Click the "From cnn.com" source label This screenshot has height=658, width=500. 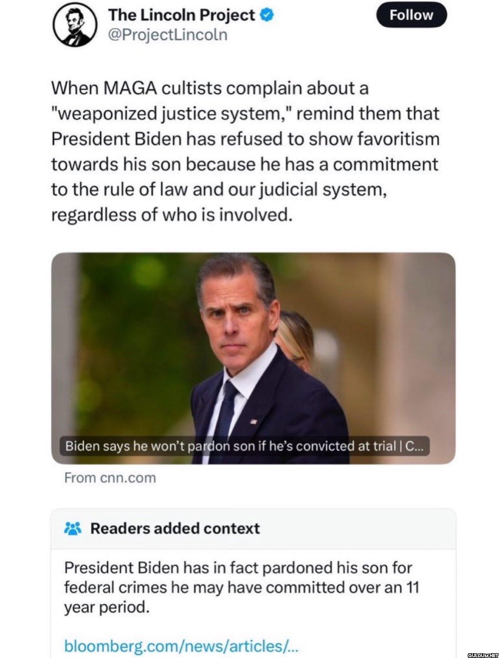110,478
